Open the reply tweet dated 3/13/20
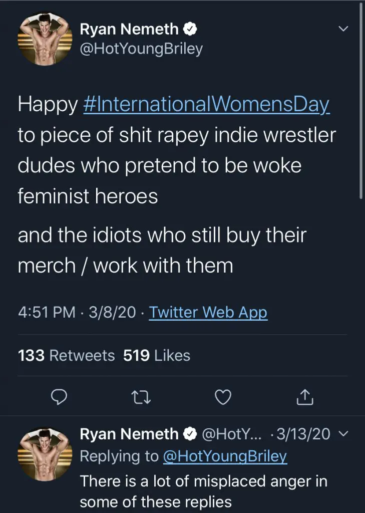Image resolution: width=365 pixels, height=513 pixels. (204, 492)
